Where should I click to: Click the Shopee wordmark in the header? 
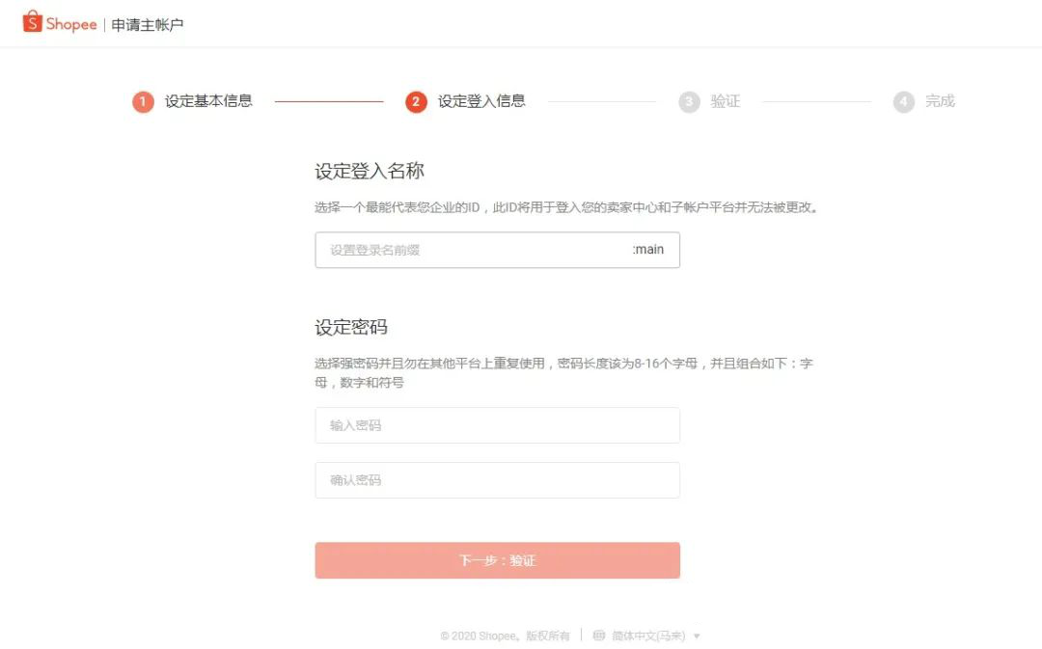pyautogui.click(x=71, y=24)
